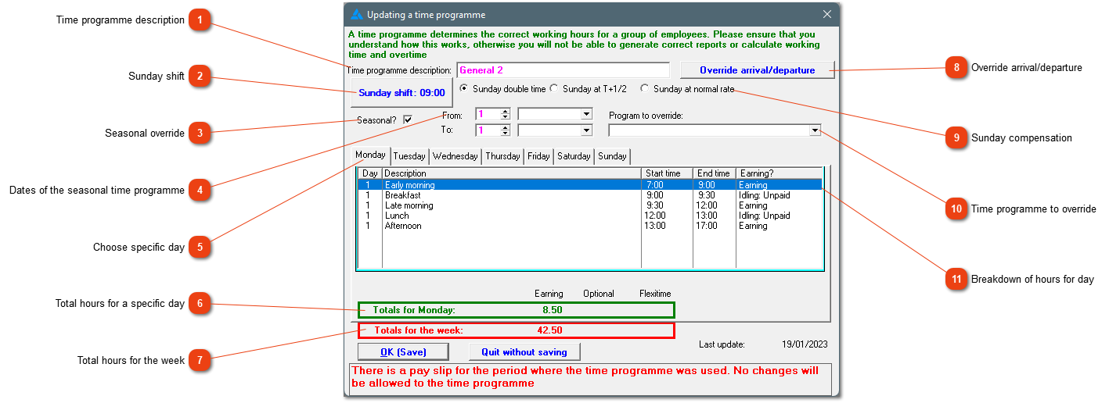Viewport: 1109px width, 403px height.
Task: Switch to the Tuesday tab
Action: pyautogui.click(x=409, y=156)
